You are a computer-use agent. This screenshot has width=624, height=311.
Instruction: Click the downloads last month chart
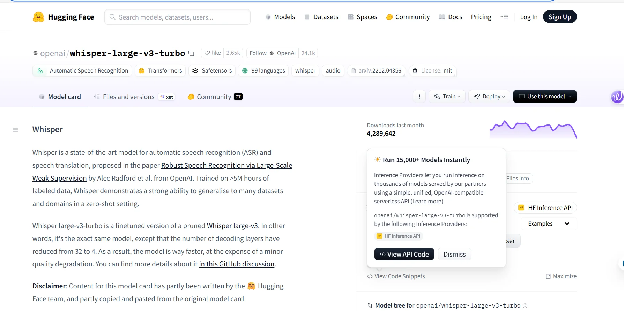(x=533, y=130)
